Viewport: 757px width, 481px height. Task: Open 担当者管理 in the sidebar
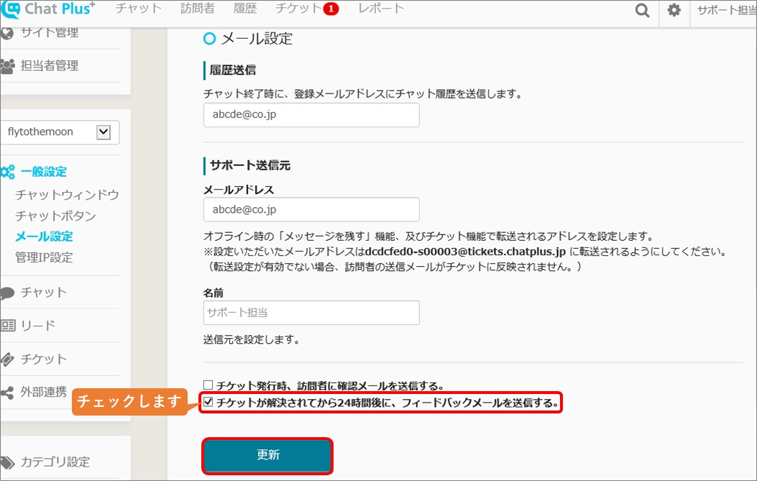pos(49,65)
